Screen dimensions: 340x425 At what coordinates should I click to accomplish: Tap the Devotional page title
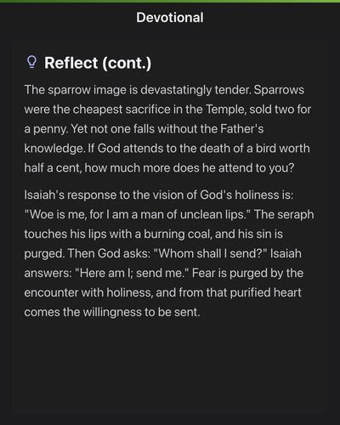pos(170,18)
